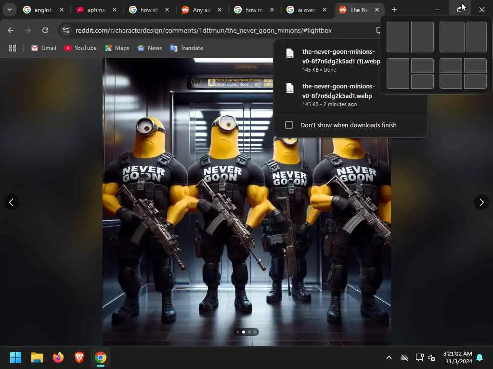This screenshot has width=493, height=369.
Task: Snap window to narrow right pane layout
Action: click(x=477, y=37)
